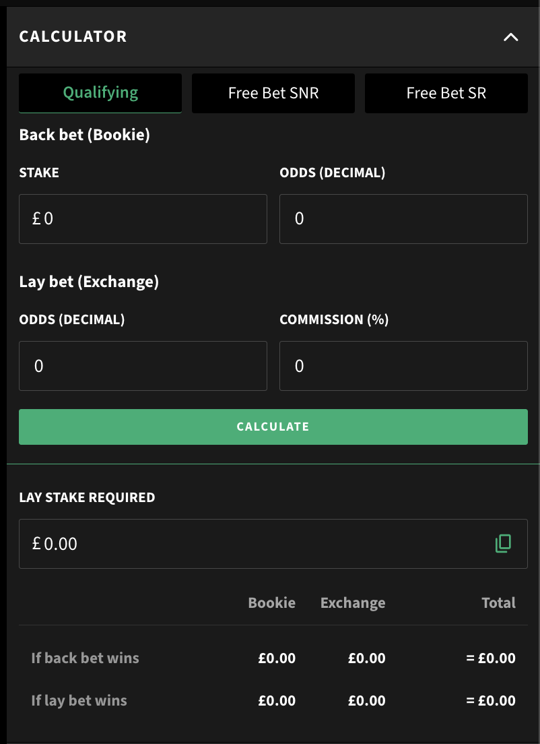Focus the back bet Stake input

(143, 219)
